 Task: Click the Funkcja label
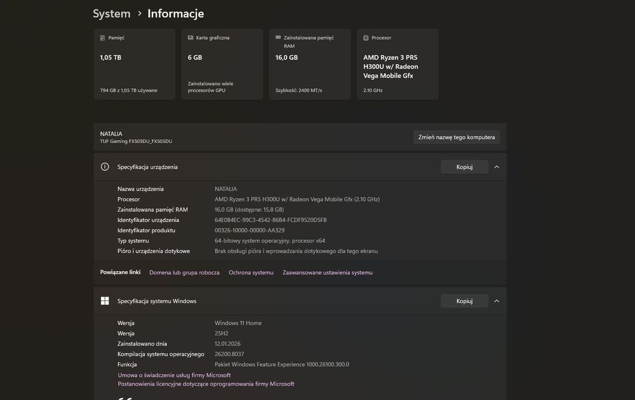coord(127,364)
